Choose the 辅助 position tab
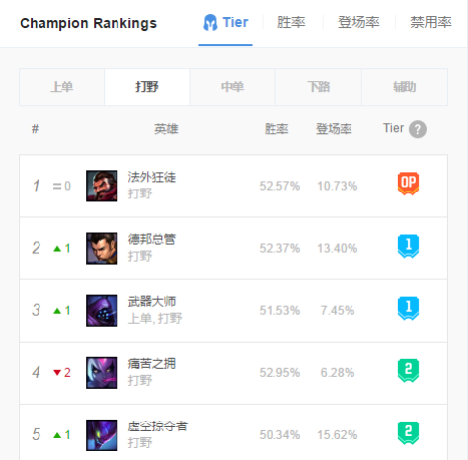This screenshot has height=460, width=468. (x=405, y=87)
